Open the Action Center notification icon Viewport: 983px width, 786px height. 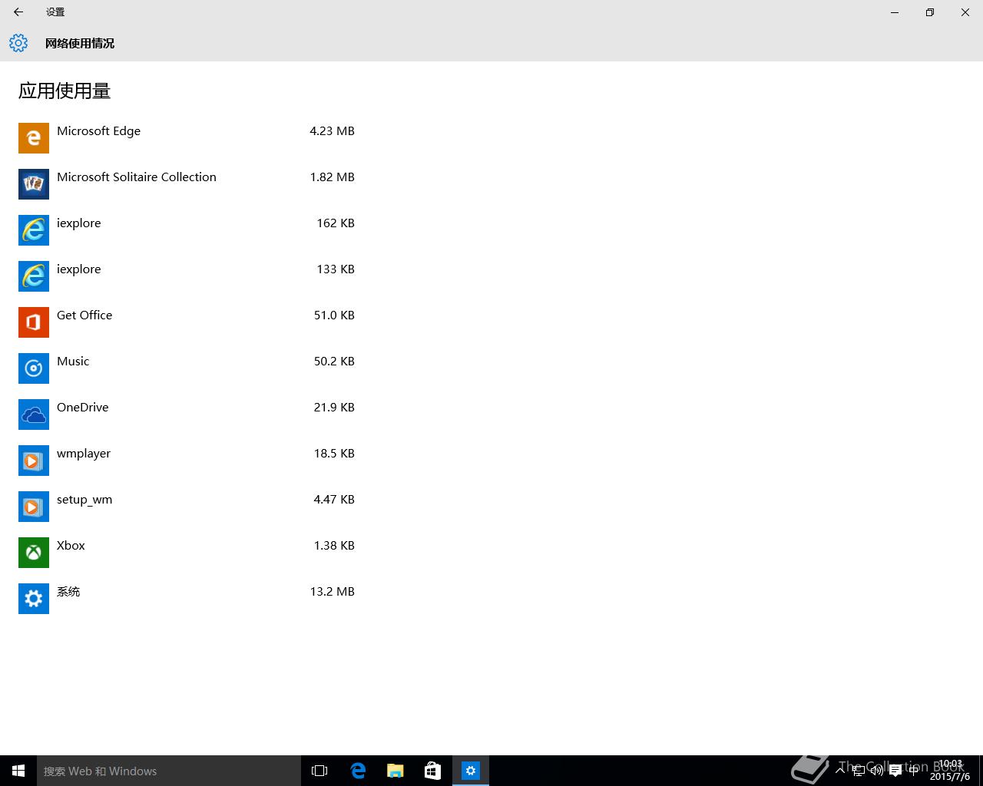click(895, 771)
